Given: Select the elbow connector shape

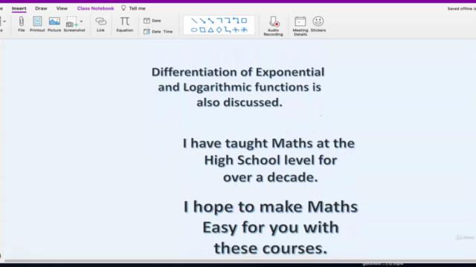Looking at the screenshot, I should tap(219, 20).
